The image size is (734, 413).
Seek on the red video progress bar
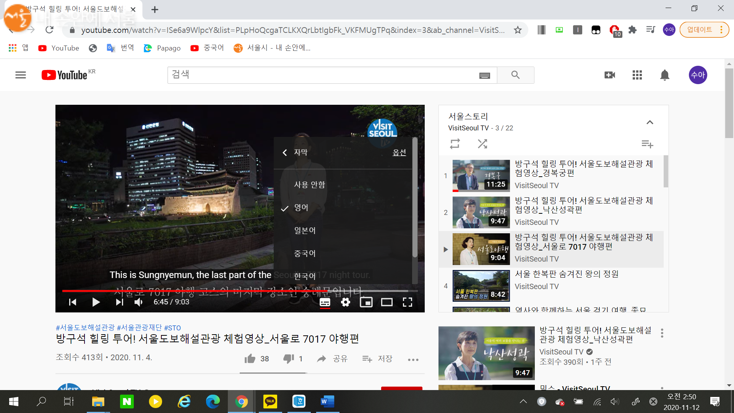pos(191,291)
